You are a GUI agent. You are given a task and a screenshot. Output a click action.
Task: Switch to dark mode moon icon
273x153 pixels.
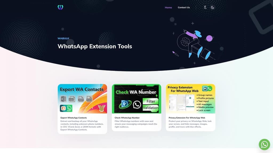coord(212,7)
